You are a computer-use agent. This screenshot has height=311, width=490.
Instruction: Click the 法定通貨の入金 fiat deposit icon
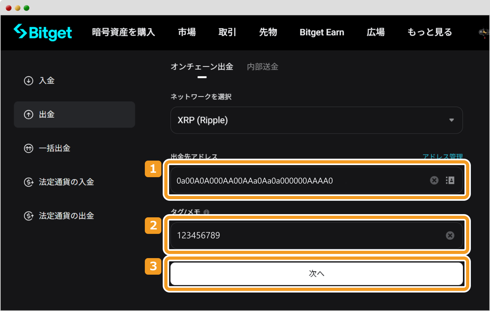tap(28, 182)
